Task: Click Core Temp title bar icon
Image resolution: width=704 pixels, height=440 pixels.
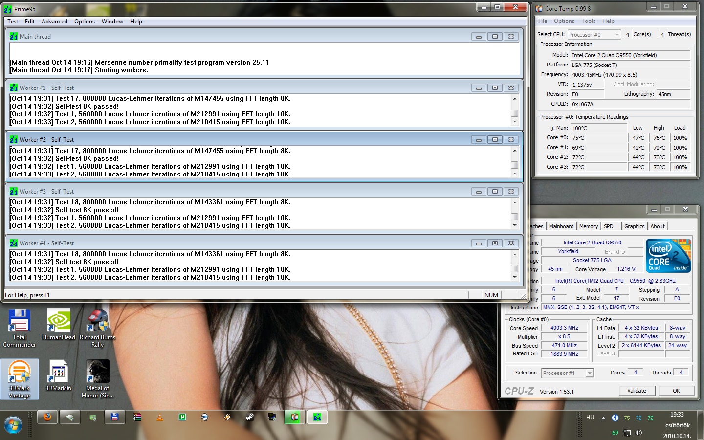Action: click(x=539, y=8)
